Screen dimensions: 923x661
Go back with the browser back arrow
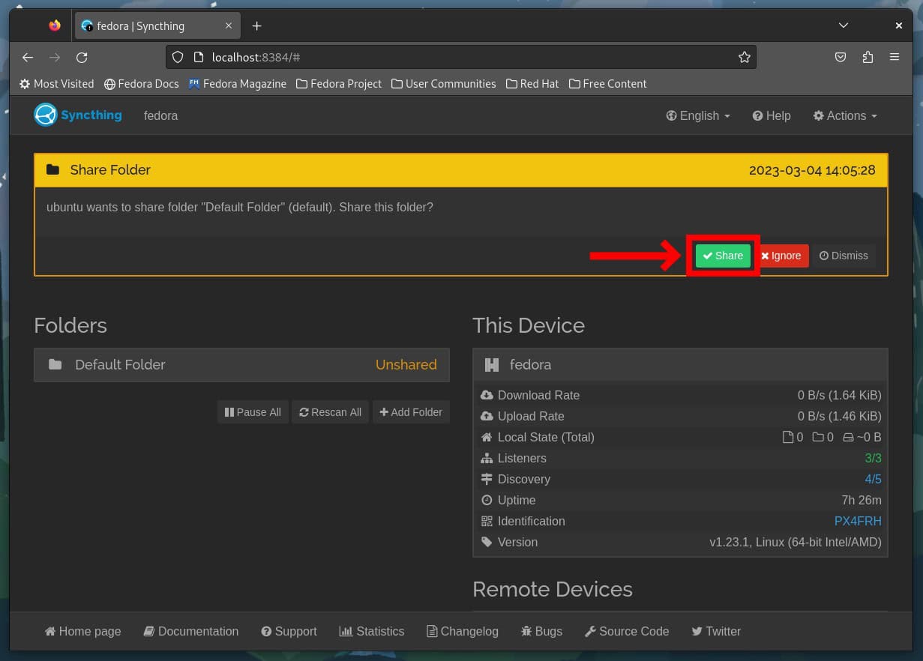28,57
